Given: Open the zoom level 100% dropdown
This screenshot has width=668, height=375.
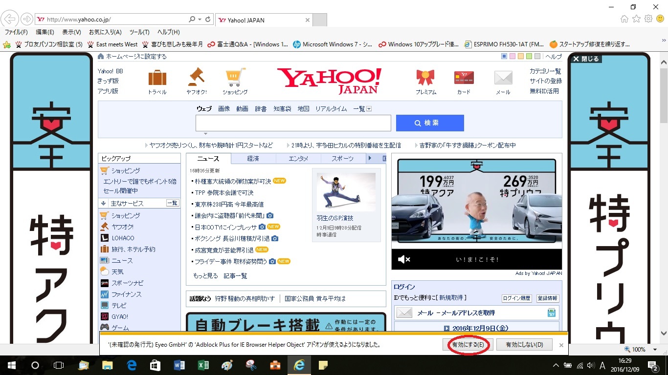Looking at the screenshot, I should click(656, 350).
